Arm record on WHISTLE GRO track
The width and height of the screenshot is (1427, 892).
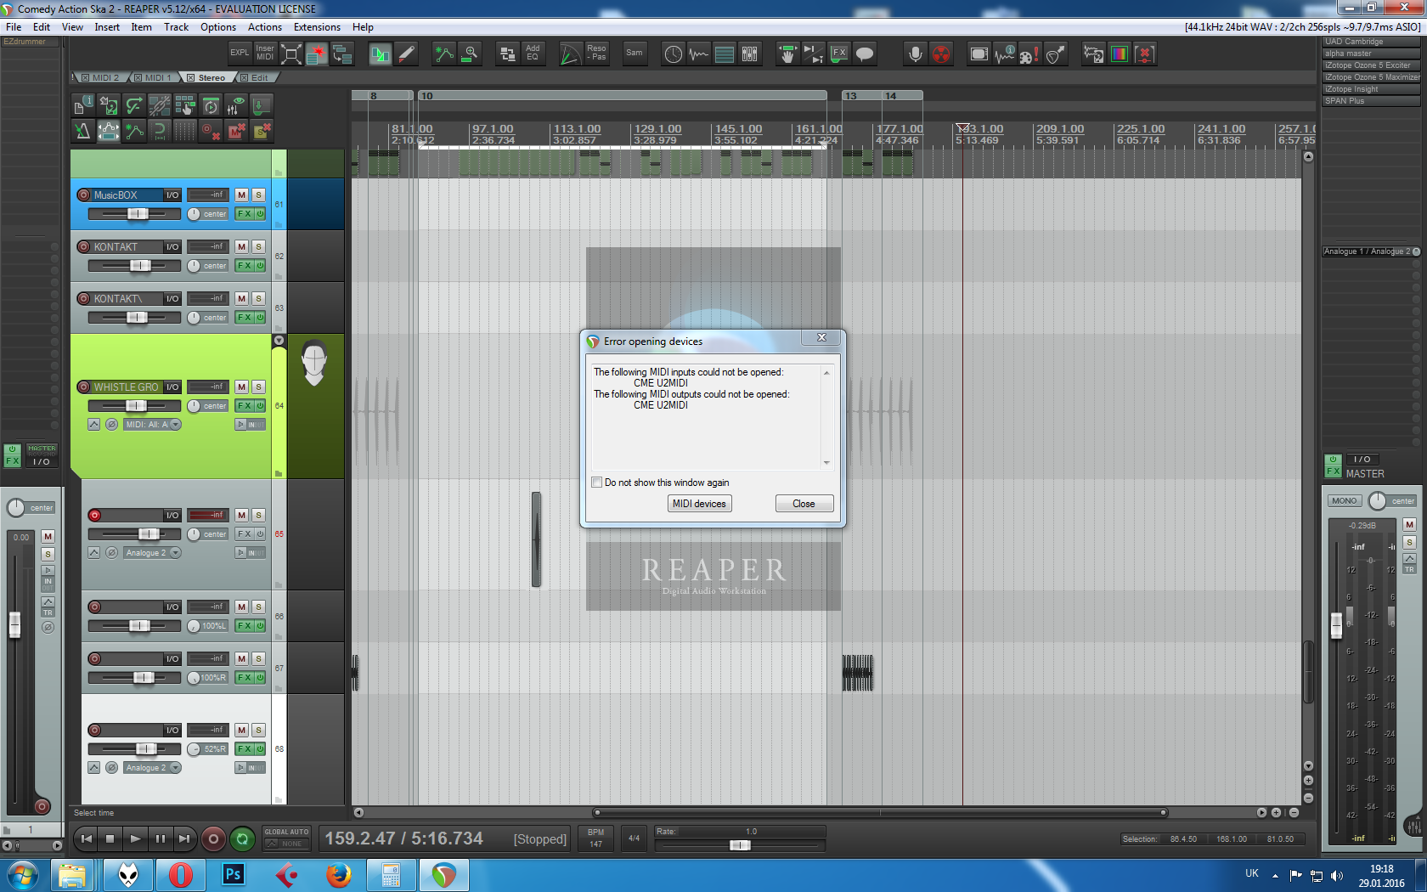coord(83,387)
